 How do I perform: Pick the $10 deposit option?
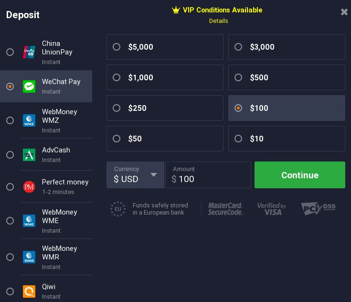point(287,139)
